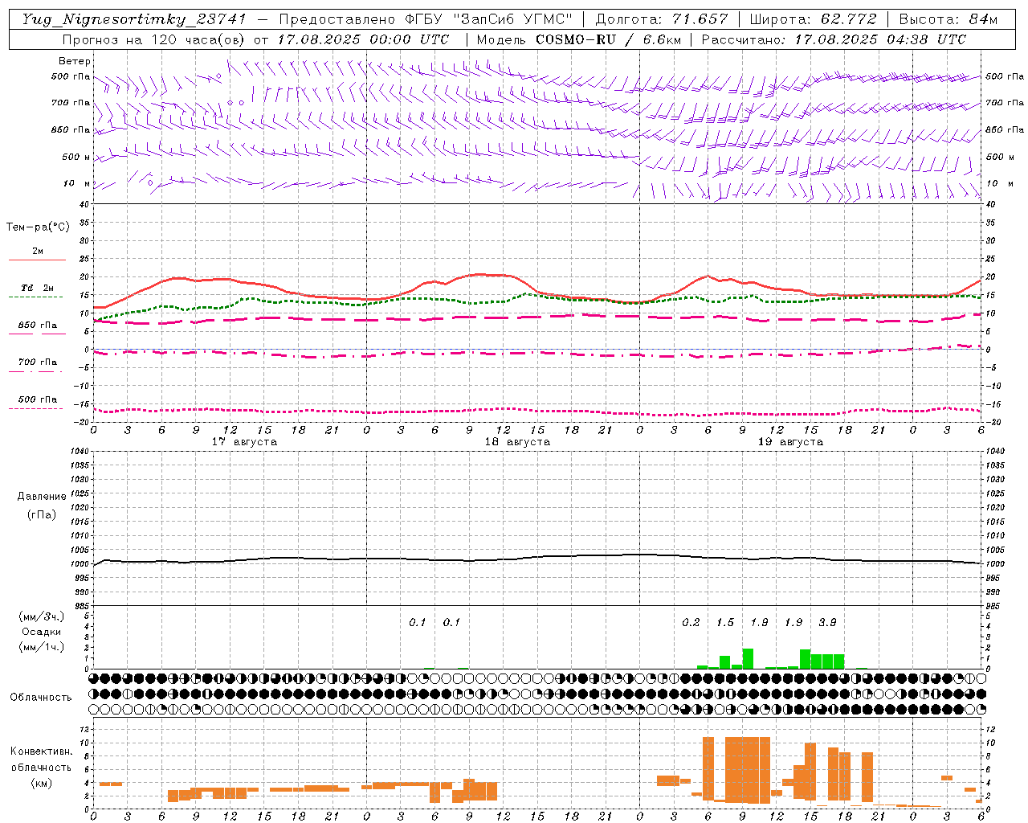Click the "18 августа" date label
Image resolution: width=1028 pixels, height=823 pixels.
coord(517,442)
